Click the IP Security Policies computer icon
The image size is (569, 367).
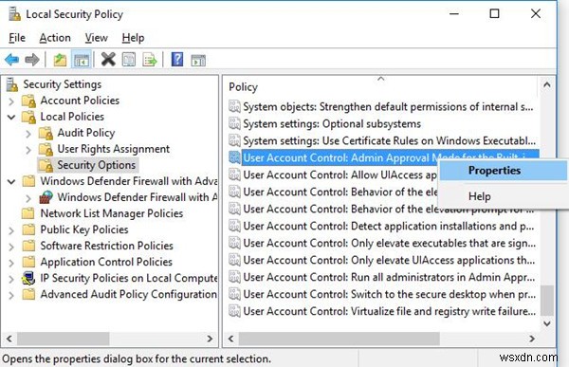tap(28, 279)
